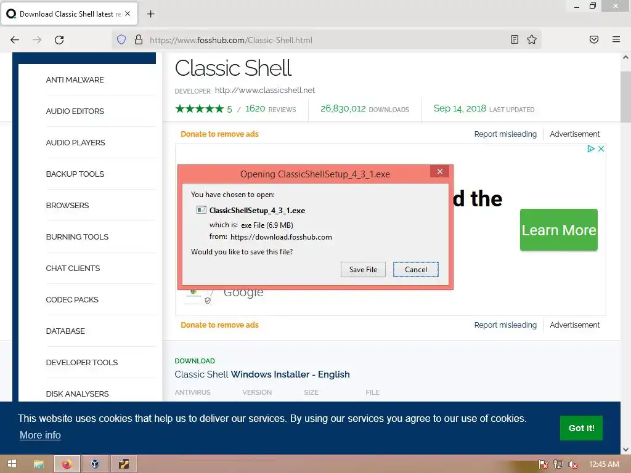This screenshot has width=631, height=473.
Task: Open CODEC PACKS category
Action: click(72, 300)
